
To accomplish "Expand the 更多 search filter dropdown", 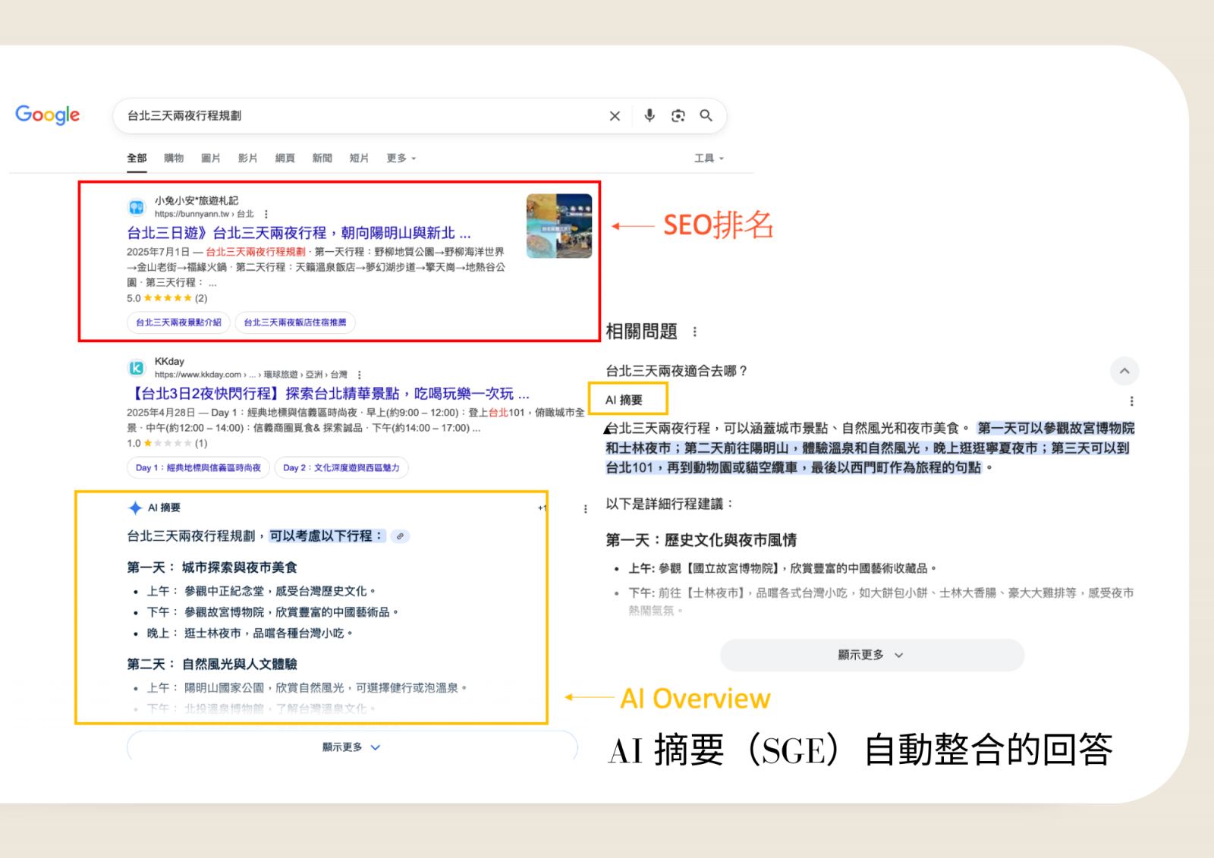I will coord(401,159).
